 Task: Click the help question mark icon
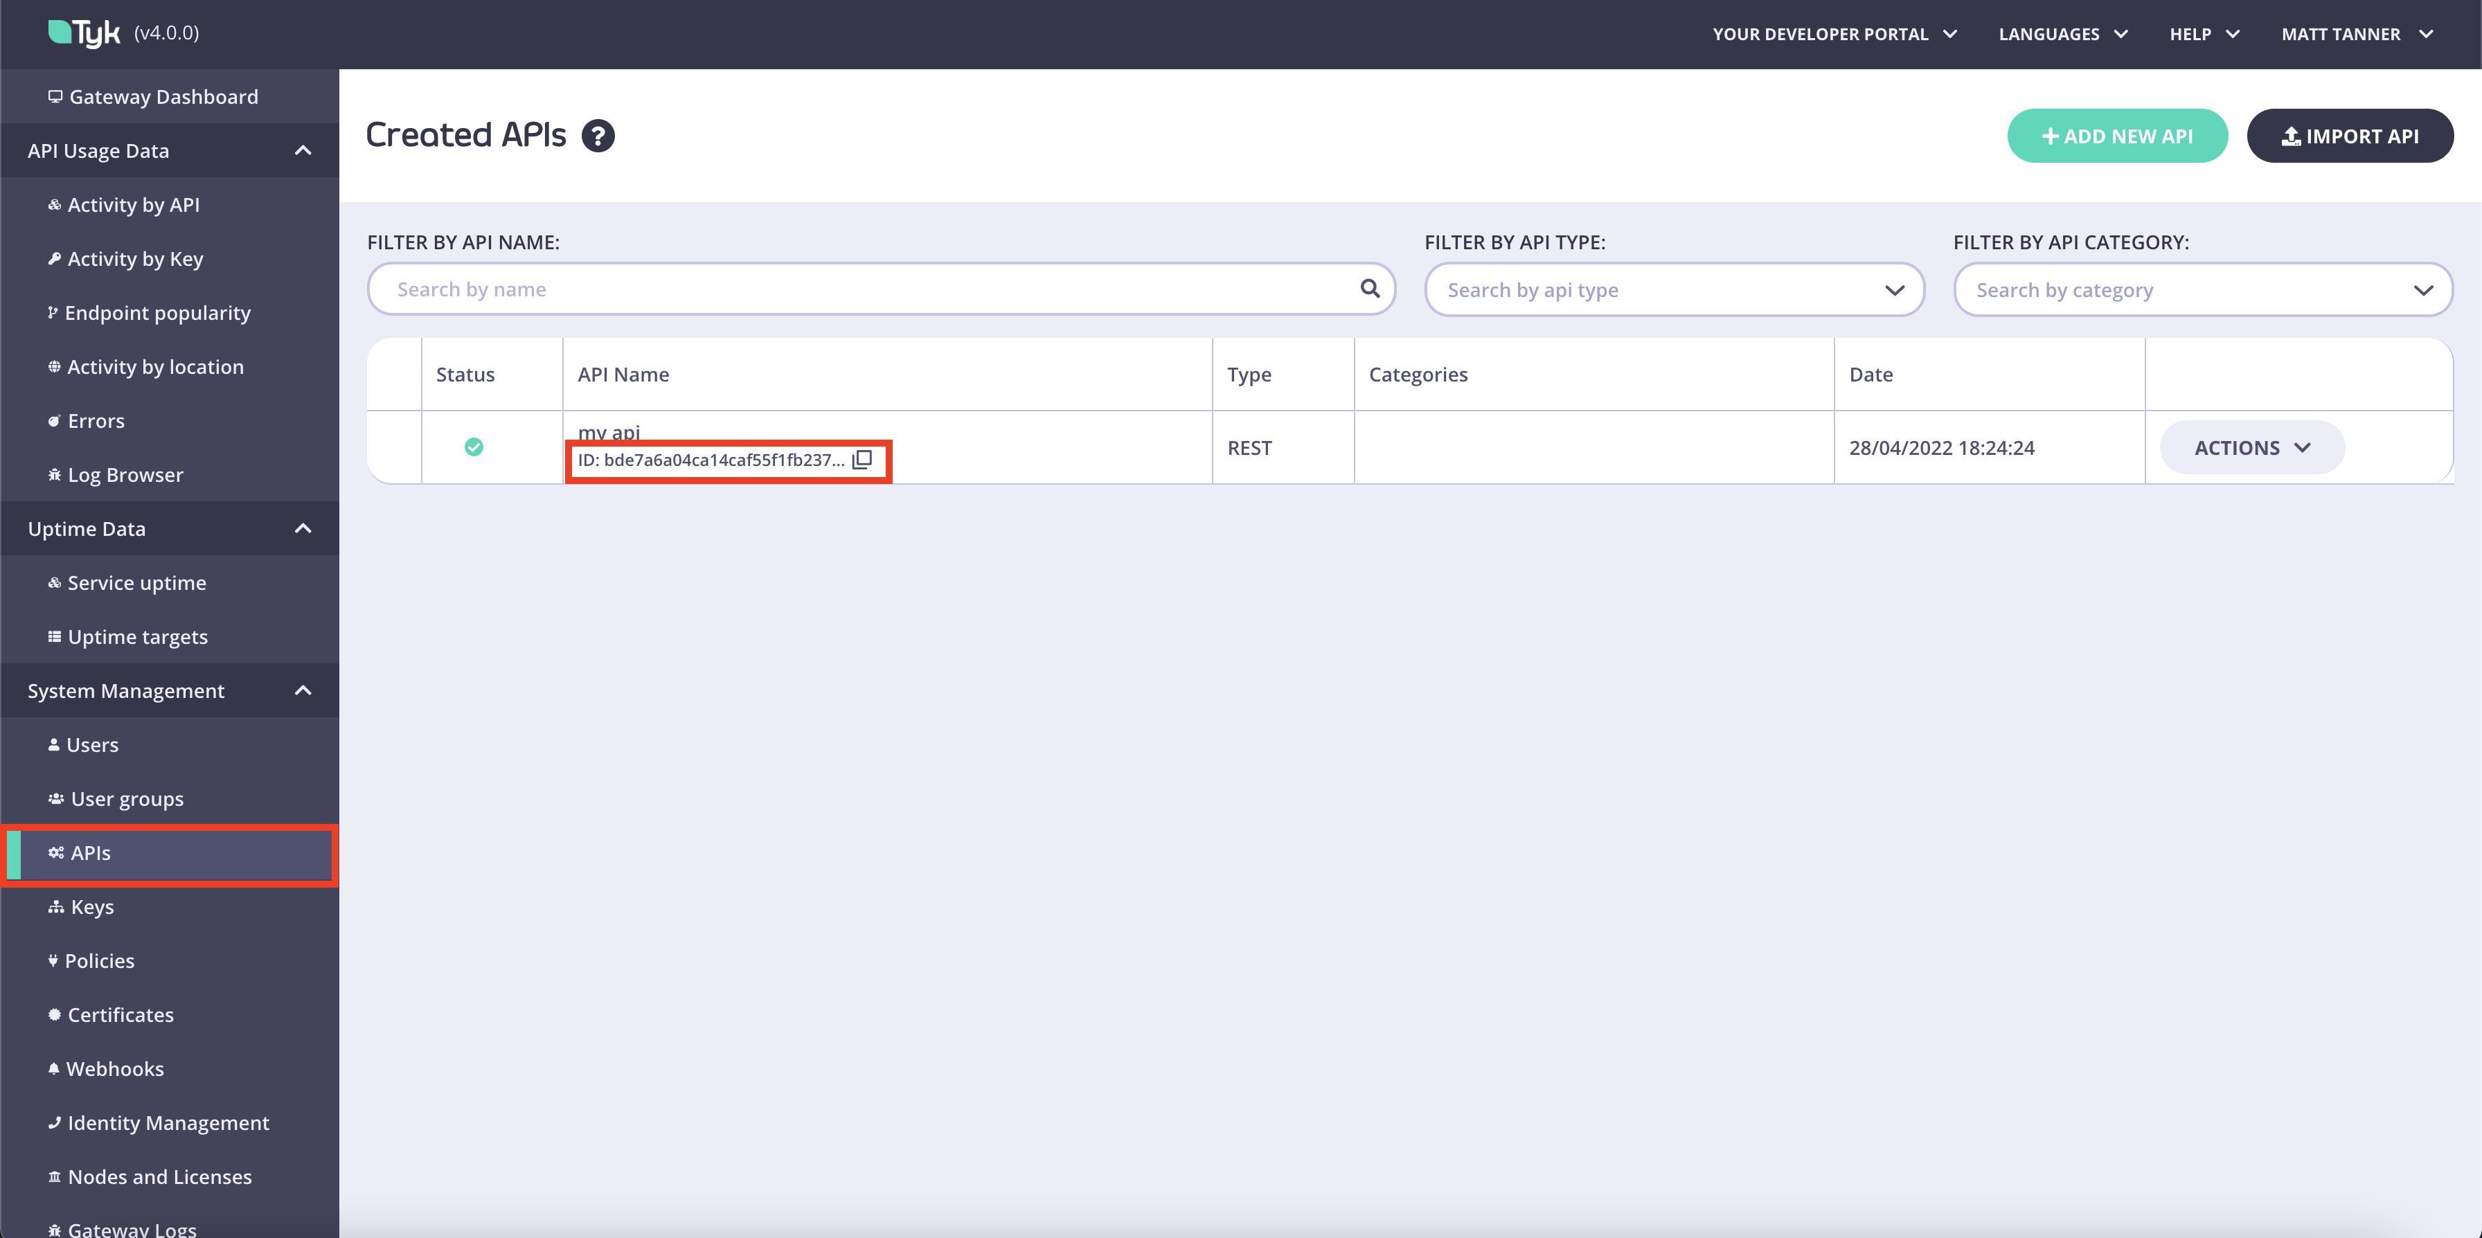pyautogui.click(x=598, y=136)
